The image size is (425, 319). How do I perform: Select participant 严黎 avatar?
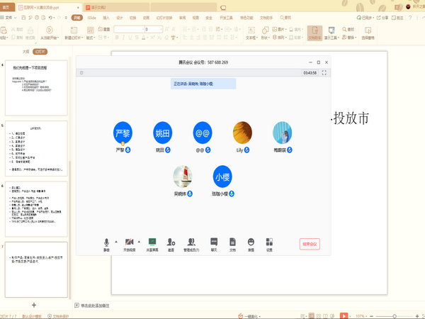123,133
